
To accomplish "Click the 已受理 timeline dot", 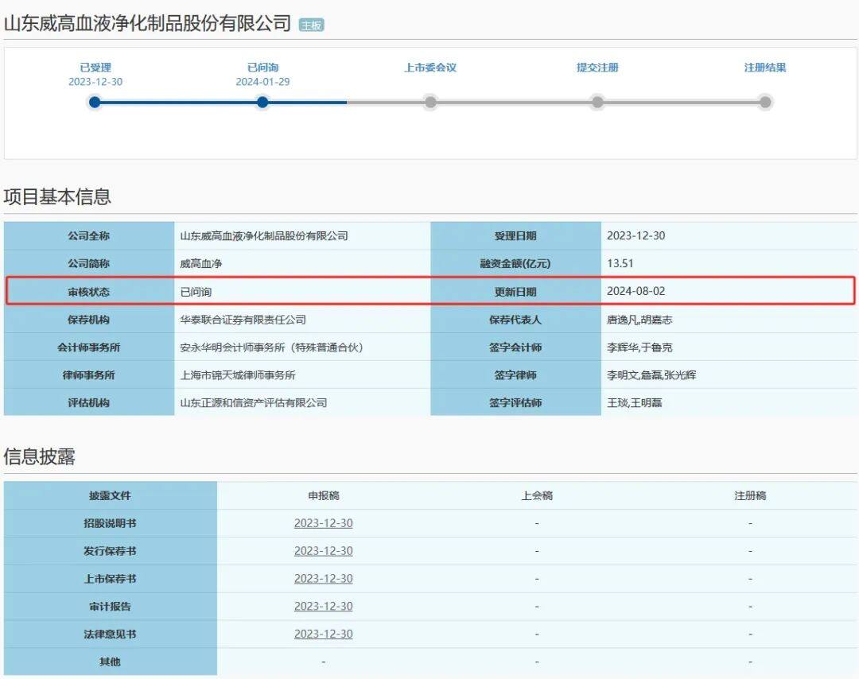I will 95,102.
